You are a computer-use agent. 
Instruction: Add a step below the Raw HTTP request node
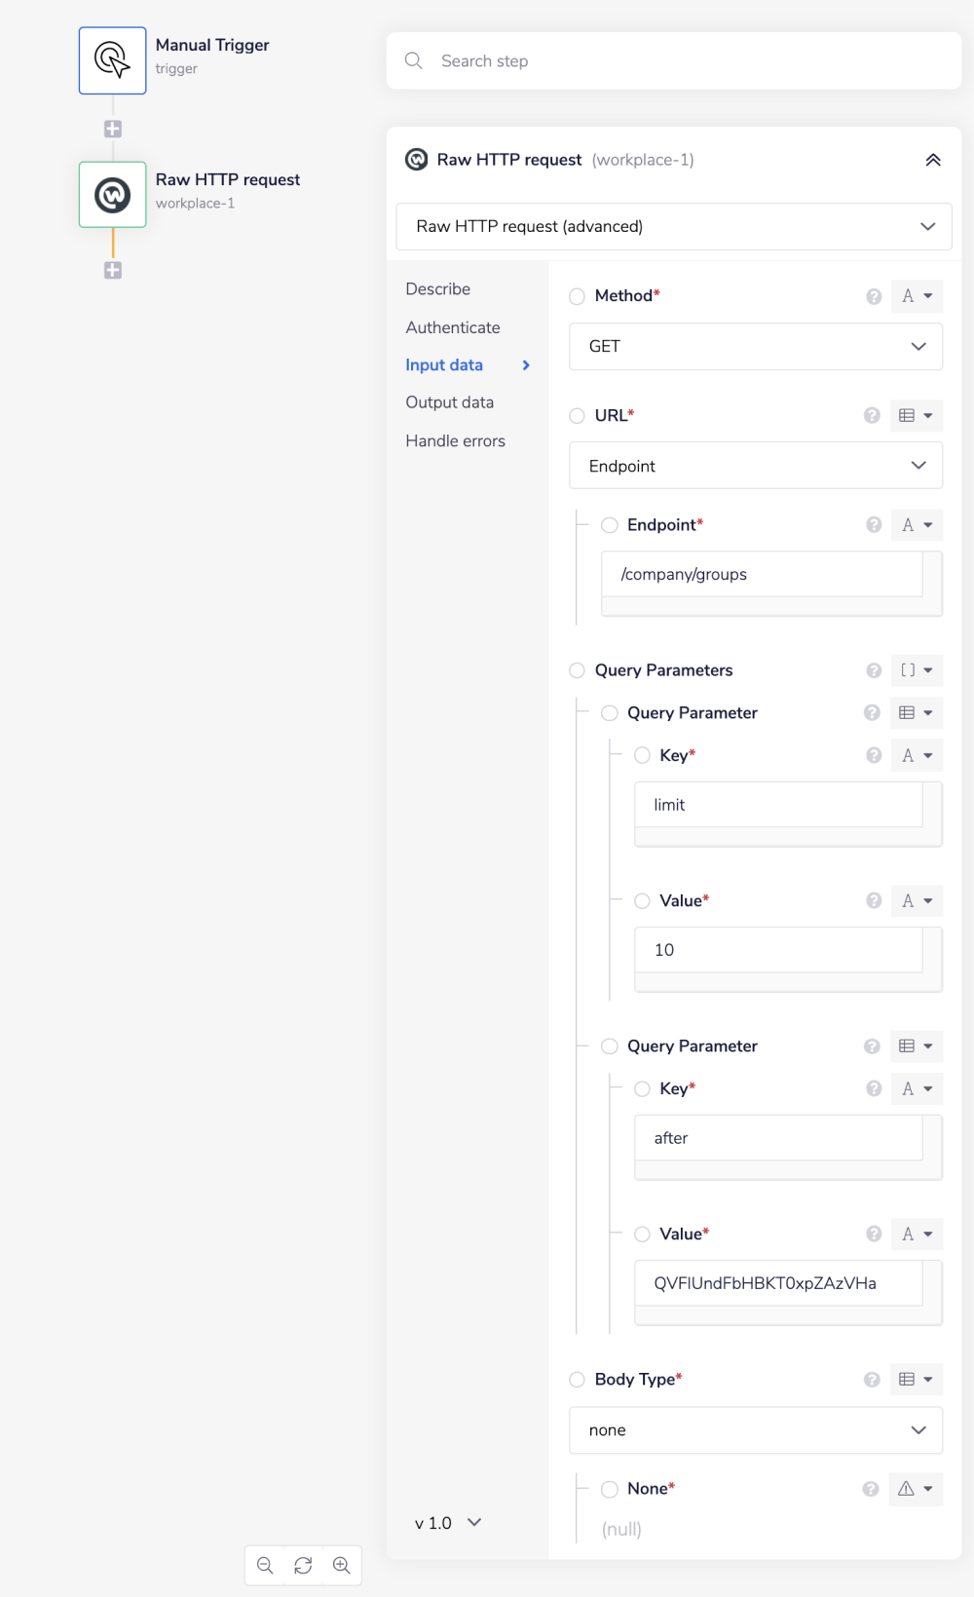[x=113, y=270]
